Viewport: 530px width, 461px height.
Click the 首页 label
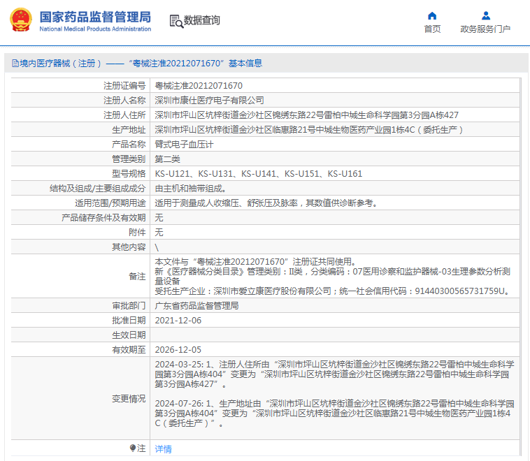click(x=432, y=29)
